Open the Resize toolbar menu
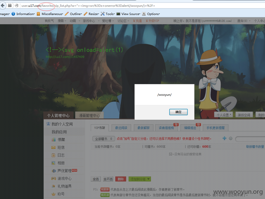This screenshot has width=265, height=199. click(92, 14)
